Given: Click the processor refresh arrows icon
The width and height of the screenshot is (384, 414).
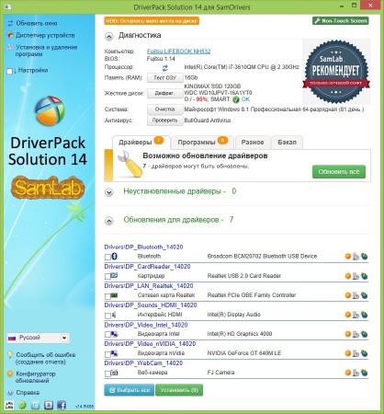Looking at the screenshot, I should [x=165, y=68].
